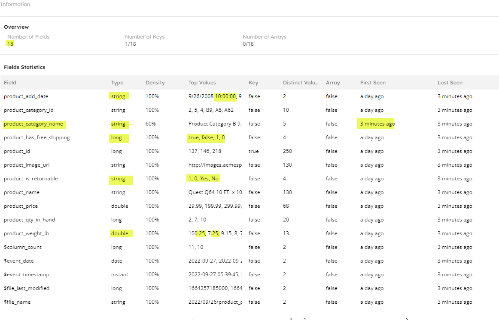This screenshot has width=499, height=320.
Task: Click the highlighted string type for product_is_returnable
Action: (x=118, y=178)
